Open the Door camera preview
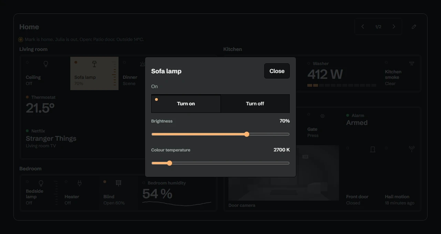441x234 pixels. click(284, 173)
